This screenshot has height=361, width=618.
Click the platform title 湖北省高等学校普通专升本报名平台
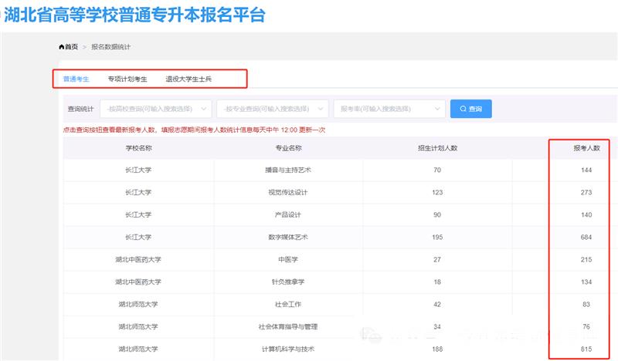(134, 15)
